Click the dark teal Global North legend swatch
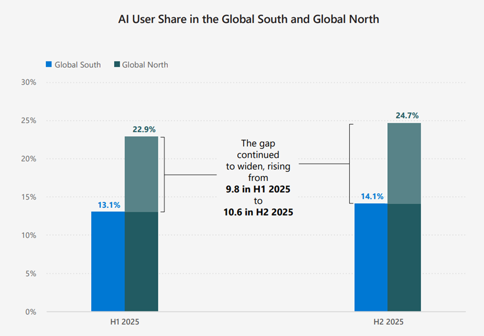This screenshot has height=336, width=484. [116, 64]
